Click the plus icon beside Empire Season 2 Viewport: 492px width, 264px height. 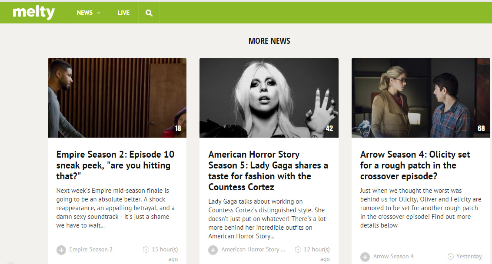(x=61, y=250)
